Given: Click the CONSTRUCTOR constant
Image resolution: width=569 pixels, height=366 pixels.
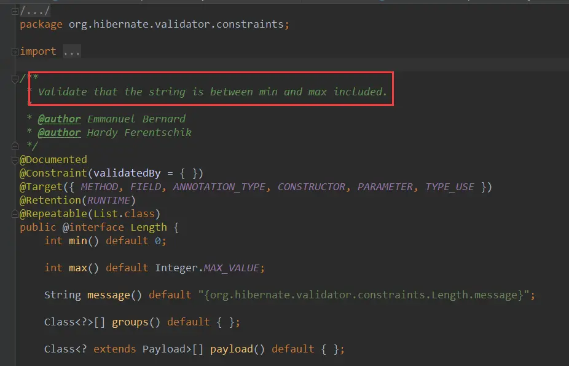Looking at the screenshot, I should (x=312, y=186).
